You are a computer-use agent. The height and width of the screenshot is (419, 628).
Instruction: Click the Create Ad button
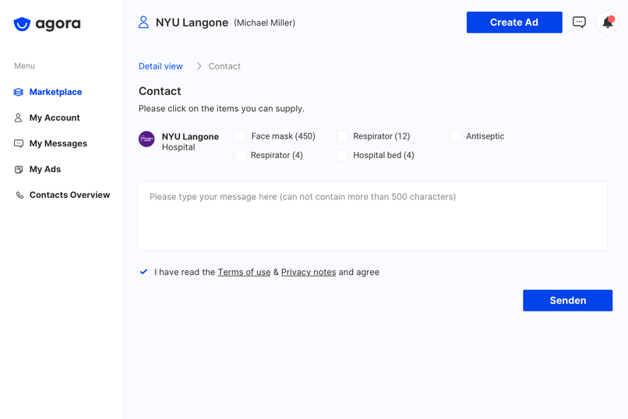(514, 23)
